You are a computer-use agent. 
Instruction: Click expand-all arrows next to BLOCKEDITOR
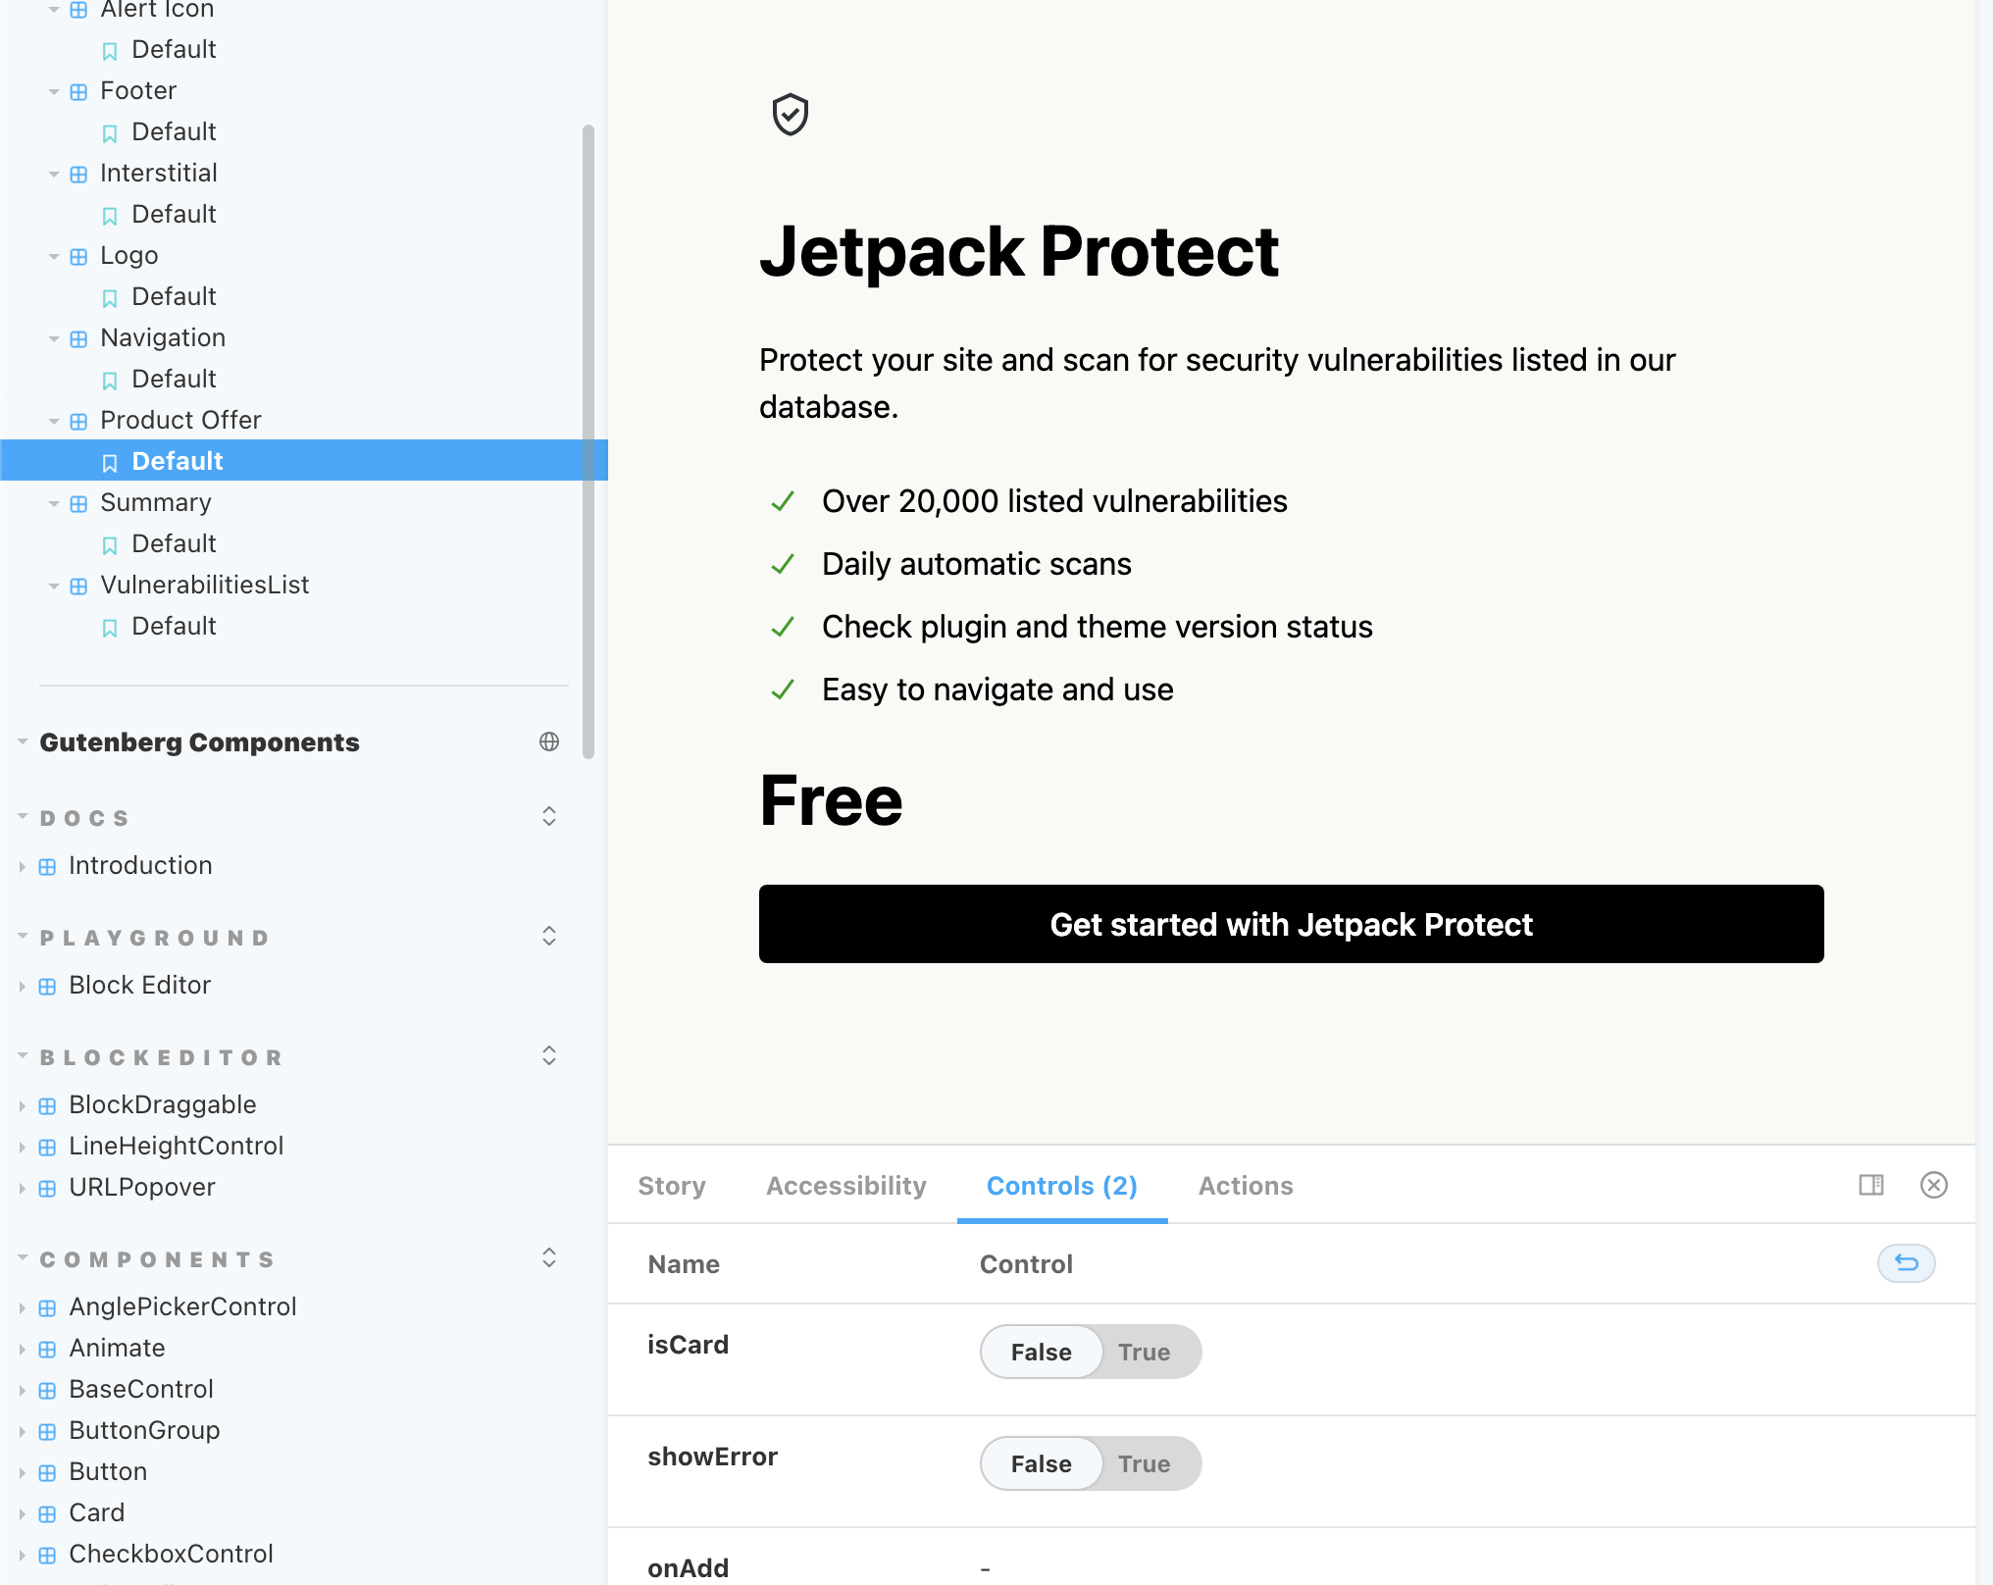point(549,1055)
